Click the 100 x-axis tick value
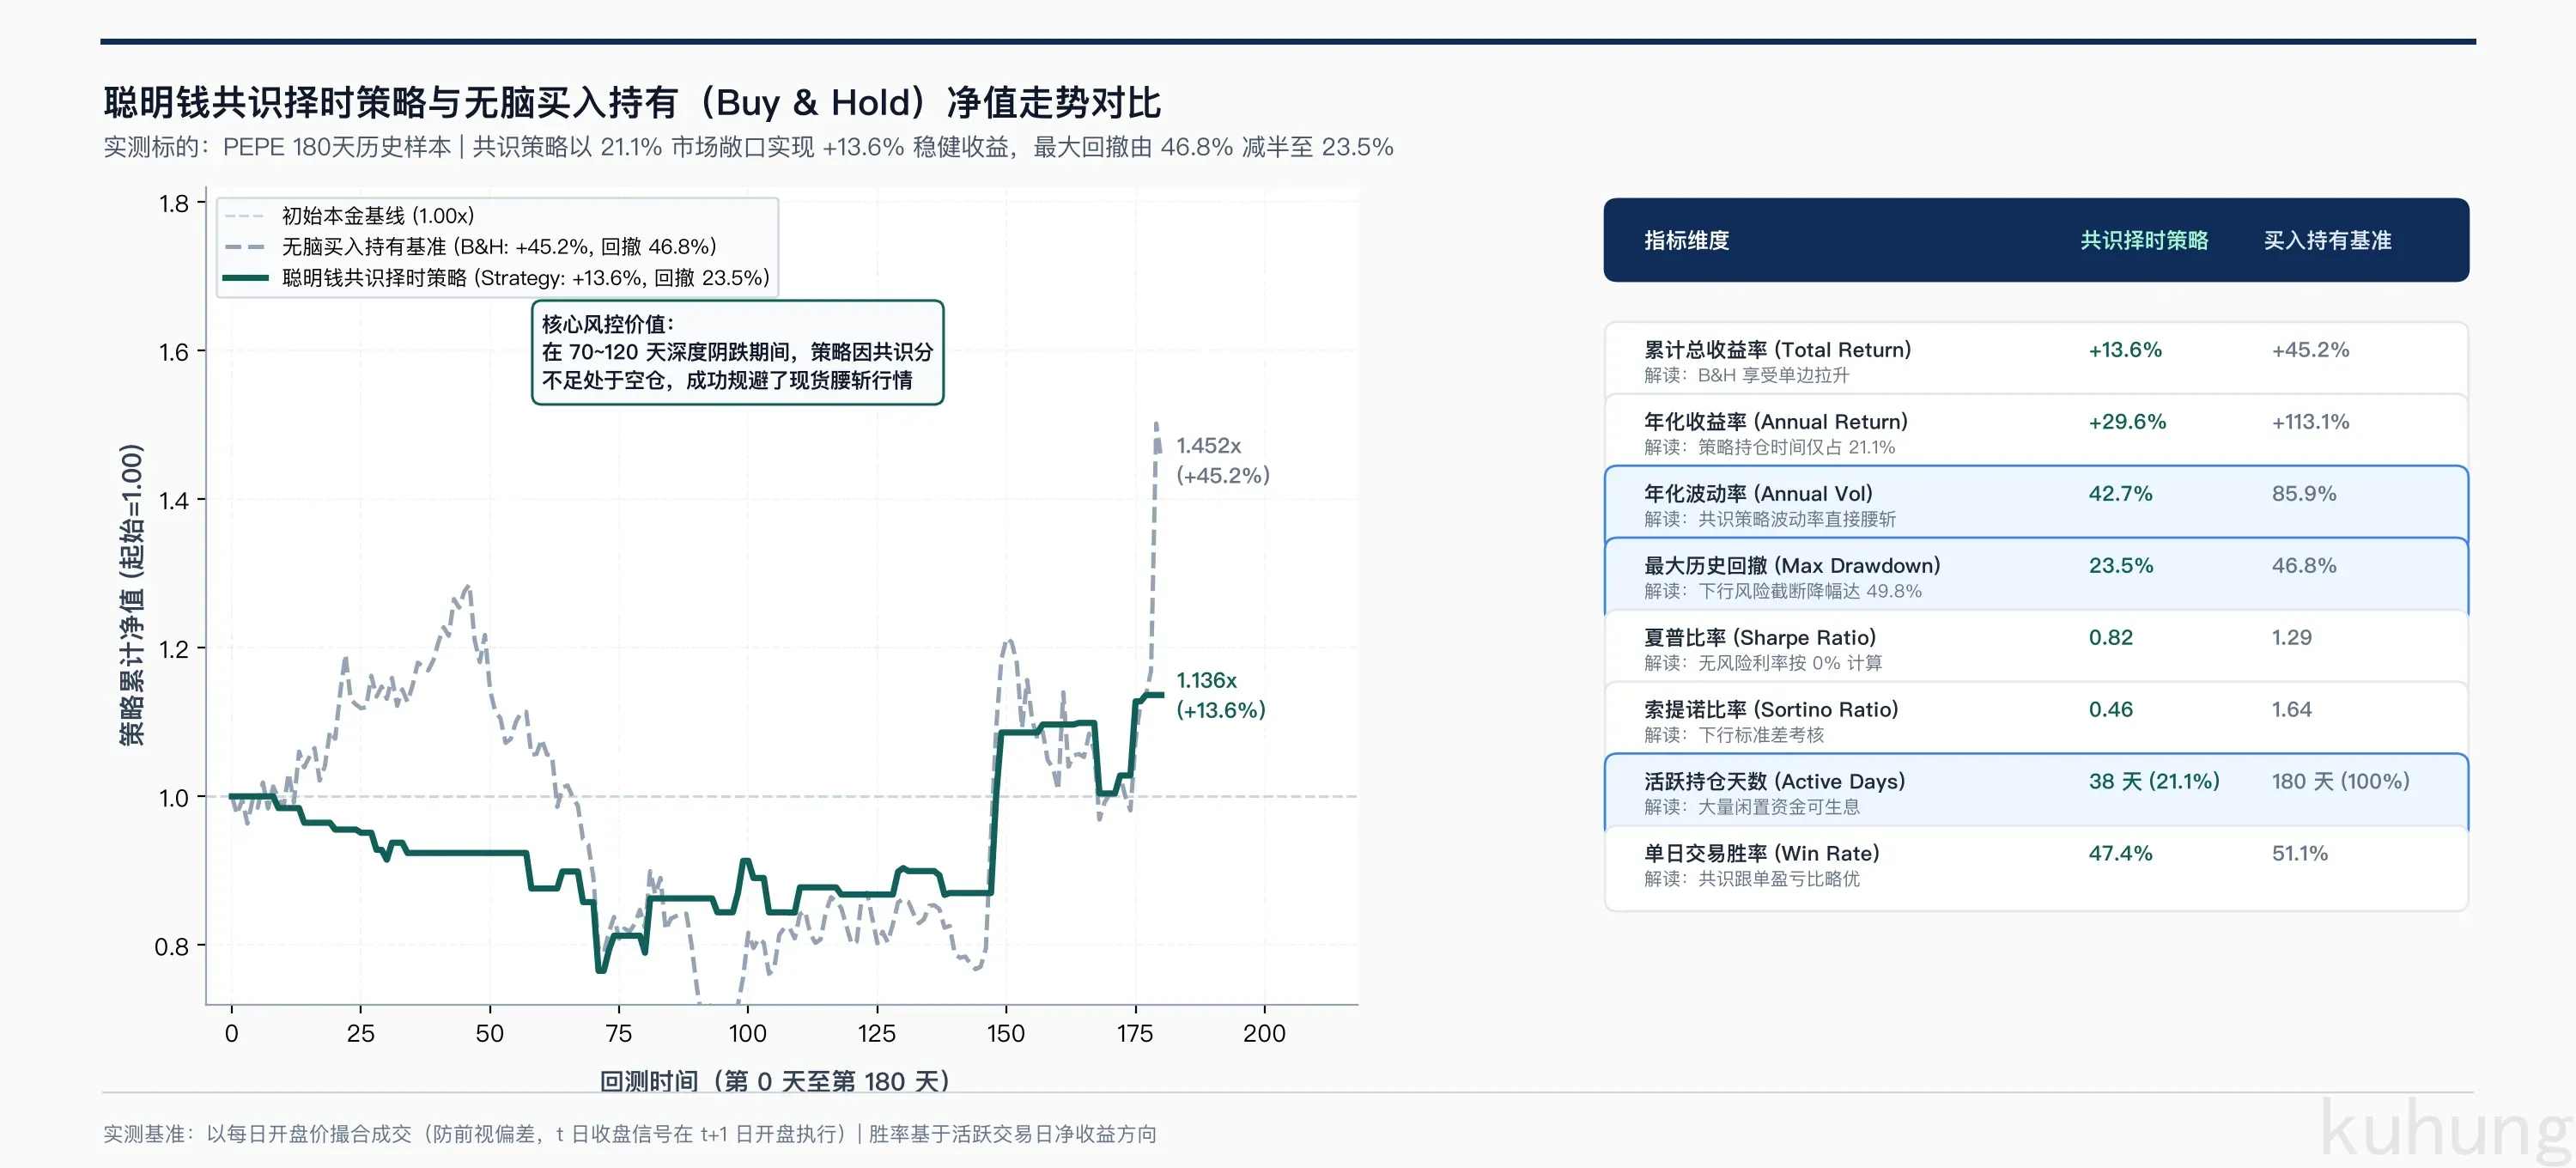2576x1168 pixels. (748, 1033)
